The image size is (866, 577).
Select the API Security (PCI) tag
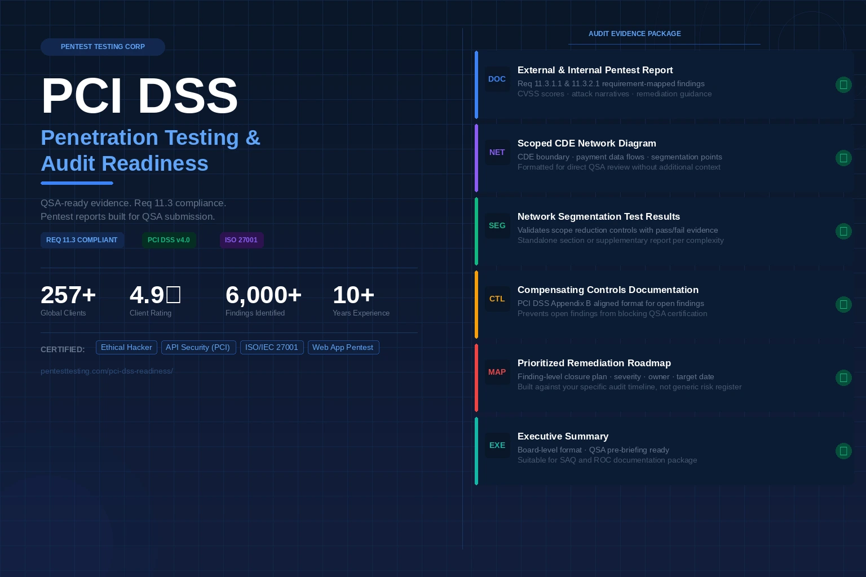coord(198,347)
